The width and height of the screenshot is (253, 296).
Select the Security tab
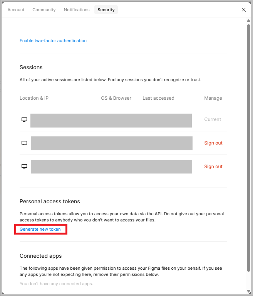[106, 10]
